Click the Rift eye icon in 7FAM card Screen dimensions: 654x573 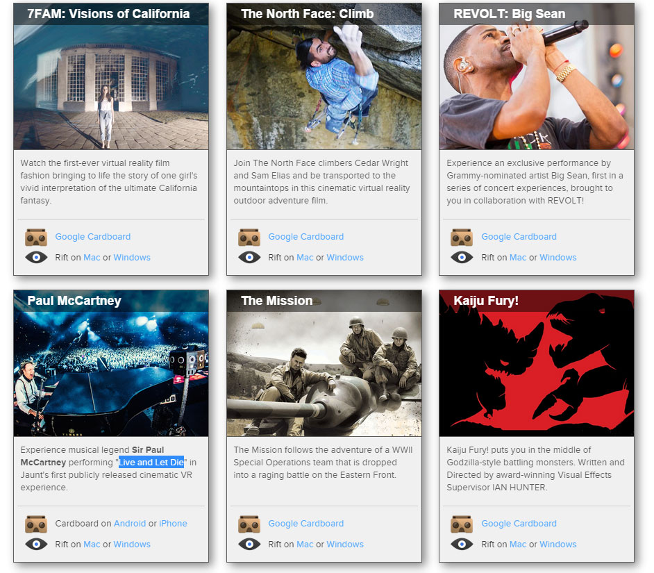[36, 257]
